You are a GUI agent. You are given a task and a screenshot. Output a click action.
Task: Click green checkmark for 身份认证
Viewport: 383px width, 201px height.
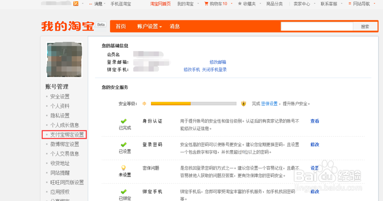[124, 121]
